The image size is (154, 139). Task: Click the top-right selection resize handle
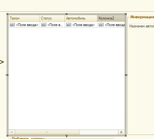click(x=126, y=14)
